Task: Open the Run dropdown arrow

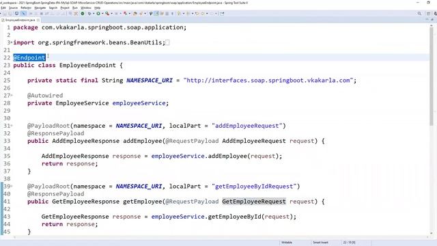Action: [102, 14]
